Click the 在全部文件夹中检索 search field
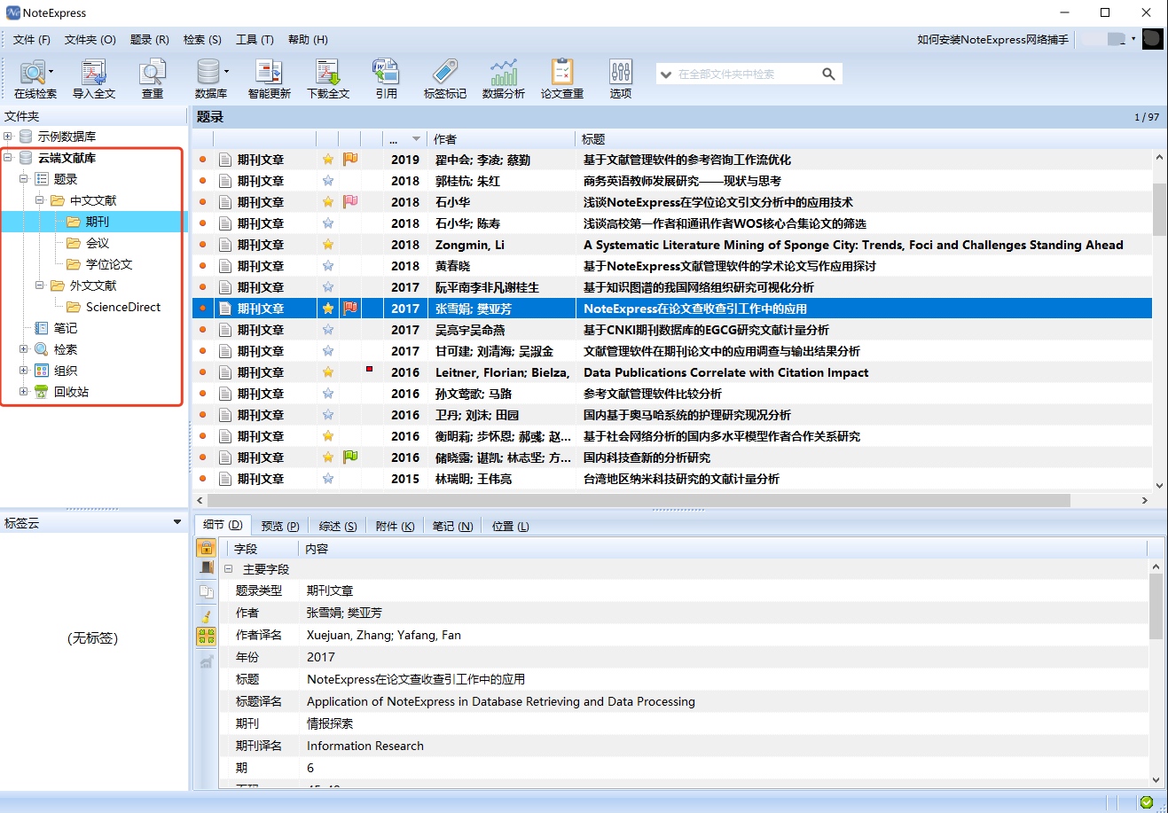This screenshot has width=1168, height=813. coord(746,74)
